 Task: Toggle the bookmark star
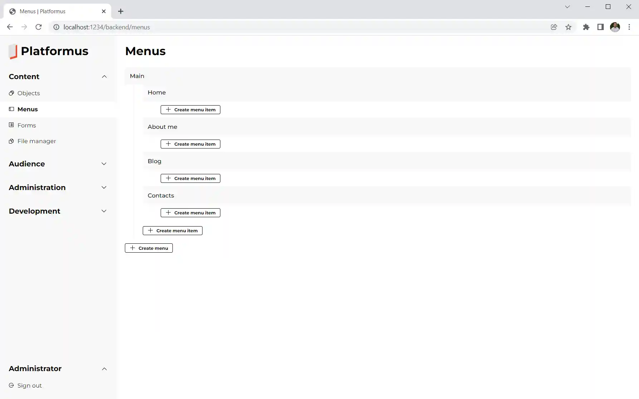tap(569, 27)
